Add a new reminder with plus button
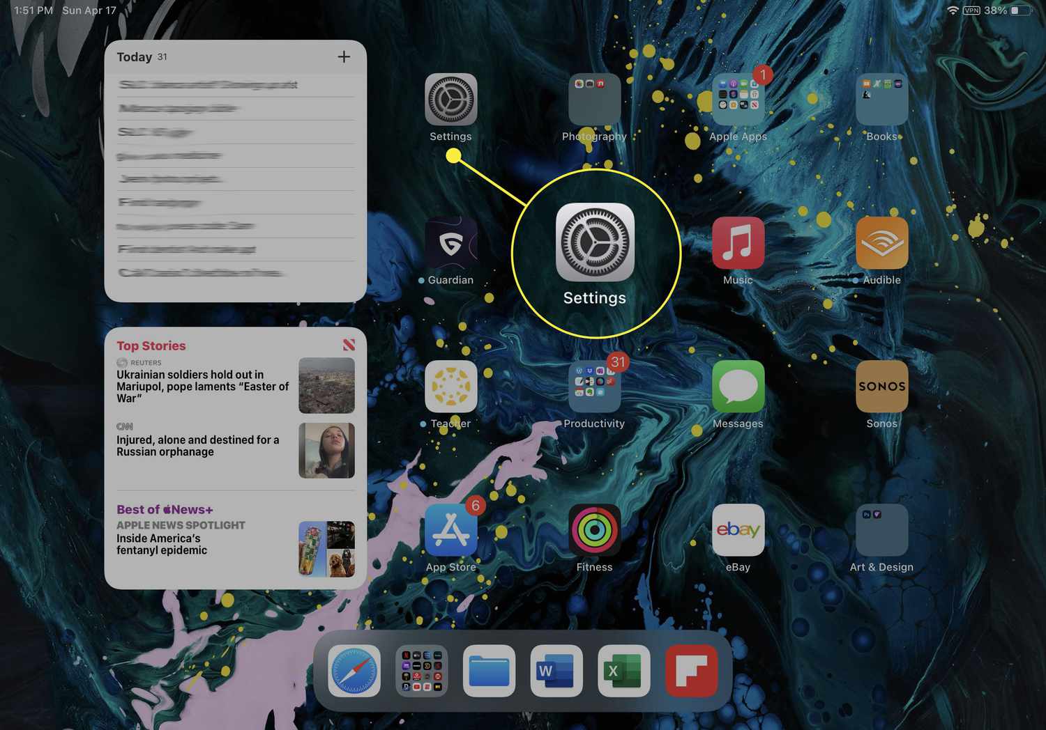The width and height of the screenshot is (1046, 730). pos(344,57)
